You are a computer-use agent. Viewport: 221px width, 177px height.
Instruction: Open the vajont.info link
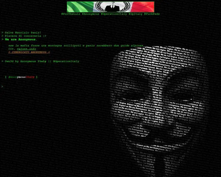pyautogui.click(x=27, y=49)
